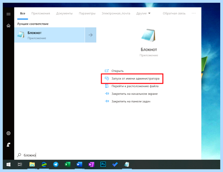
Task: Expand Блокнот result with the arrow
Action: click(91, 35)
